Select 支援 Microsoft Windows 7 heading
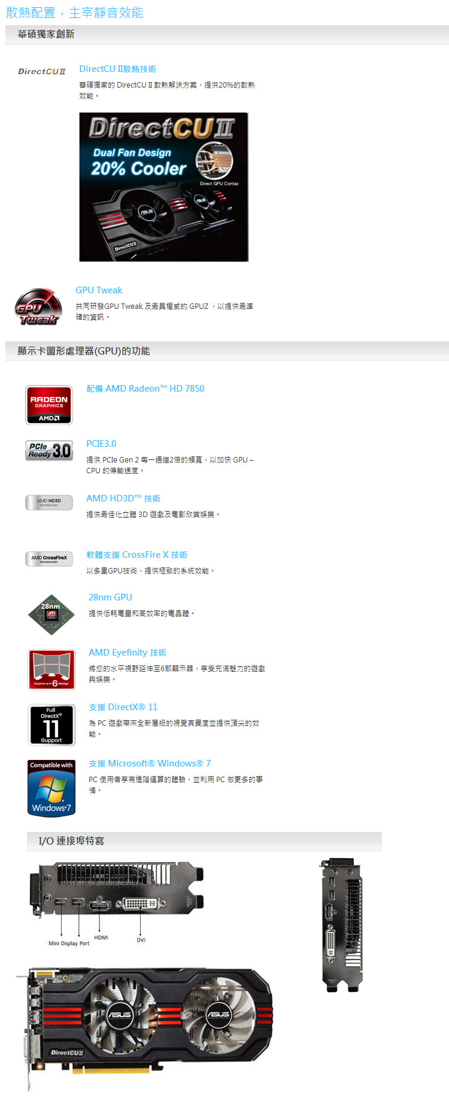This screenshot has width=449, height=1100. 150,764
